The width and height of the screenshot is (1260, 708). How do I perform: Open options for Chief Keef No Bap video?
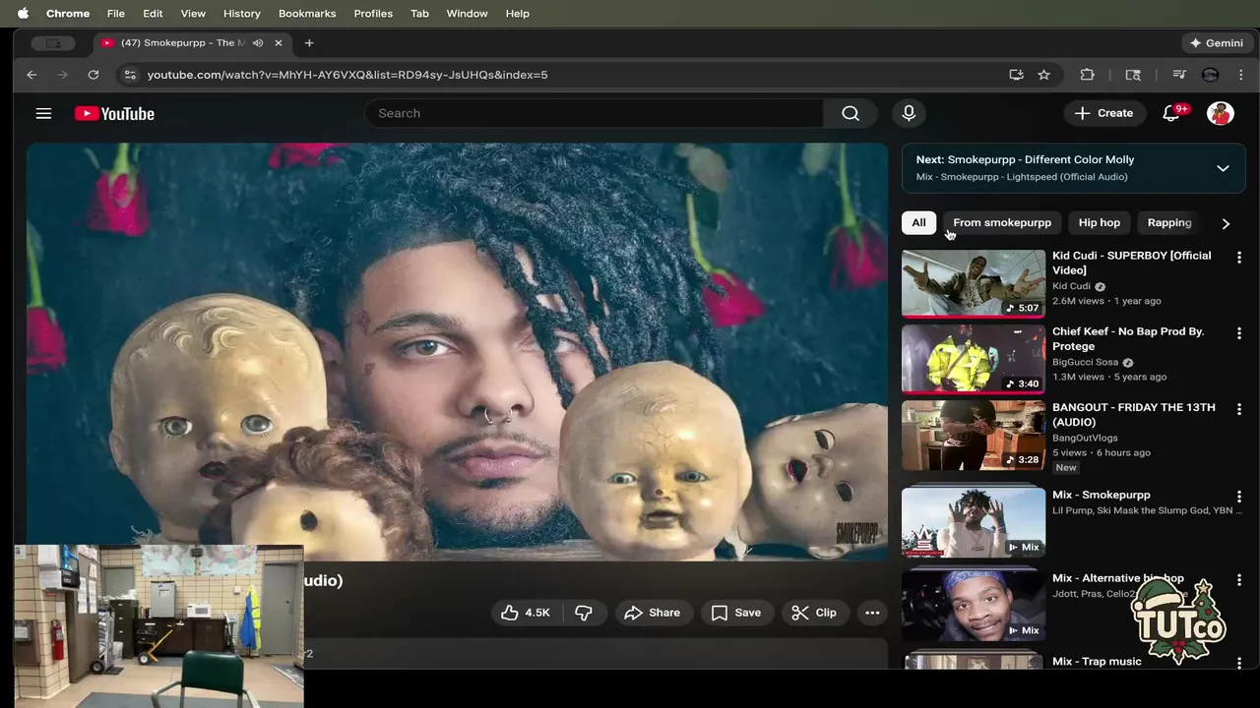coord(1239,333)
